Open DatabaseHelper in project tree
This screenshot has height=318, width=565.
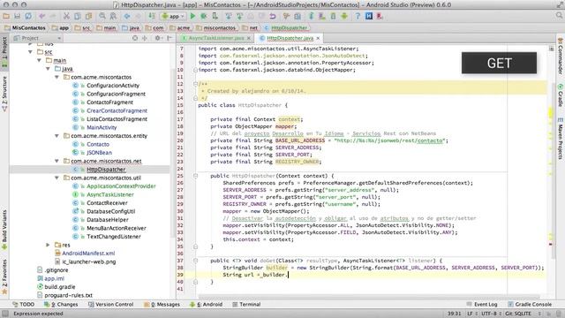108,220
